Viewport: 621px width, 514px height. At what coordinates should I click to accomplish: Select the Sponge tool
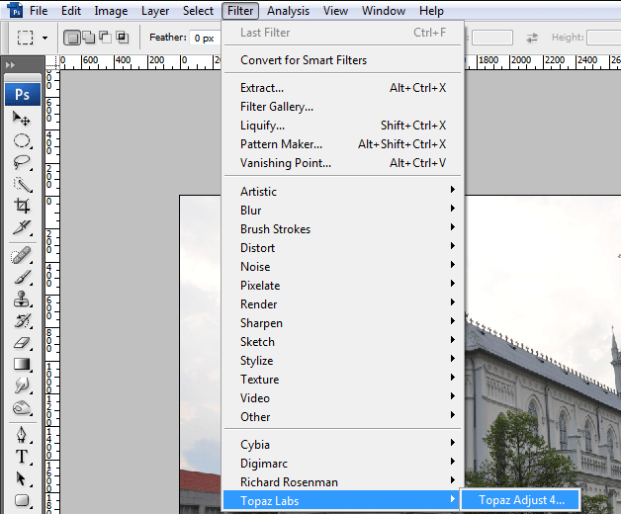pyautogui.click(x=22, y=407)
